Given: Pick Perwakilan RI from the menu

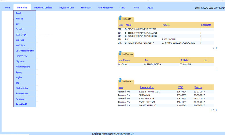Looking at the screenshot, I should [x=22, y=104].
